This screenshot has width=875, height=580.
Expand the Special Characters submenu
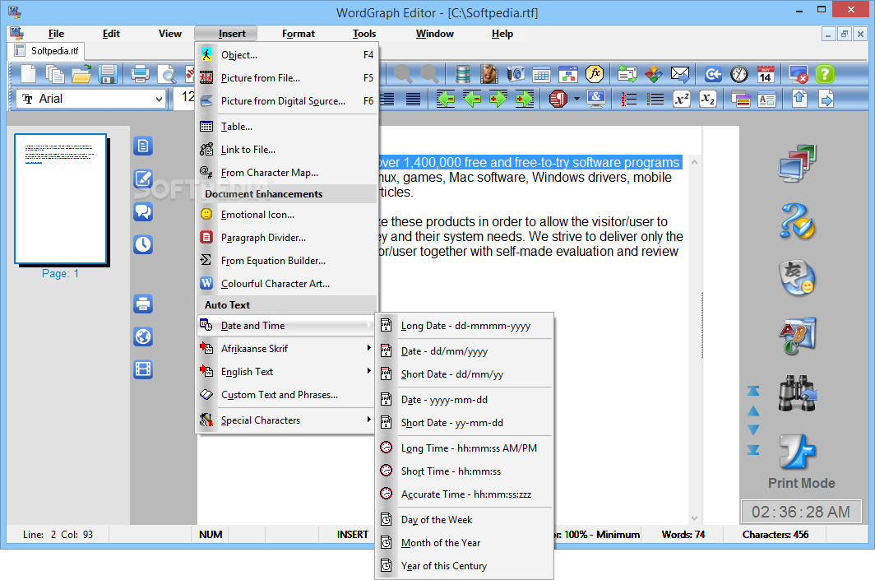tap(285, 420)
